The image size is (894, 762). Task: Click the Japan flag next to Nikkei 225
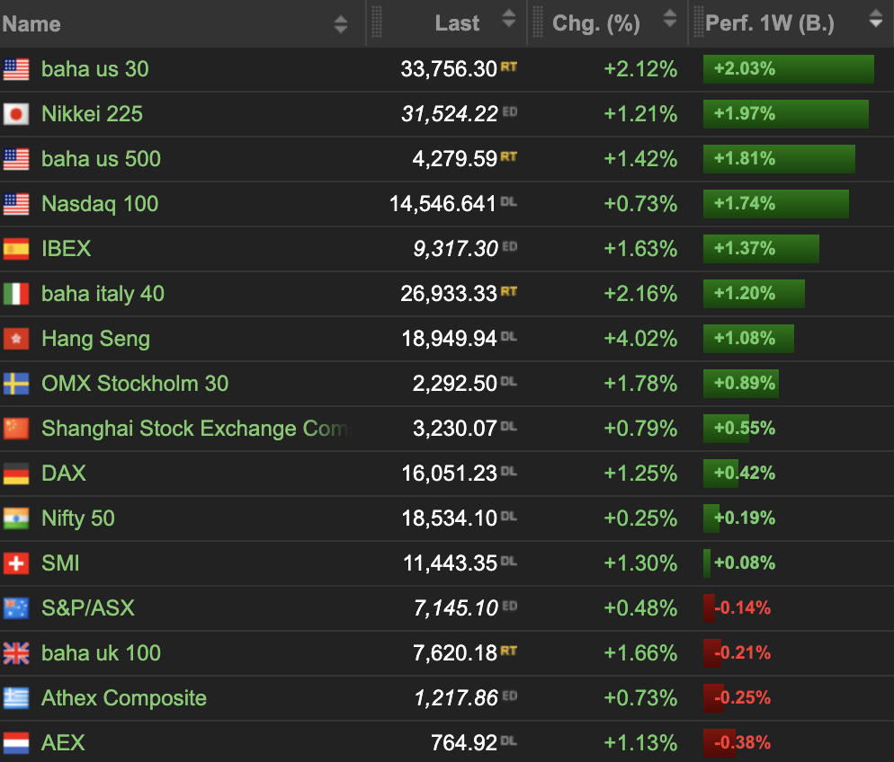(x=16, y=114)
